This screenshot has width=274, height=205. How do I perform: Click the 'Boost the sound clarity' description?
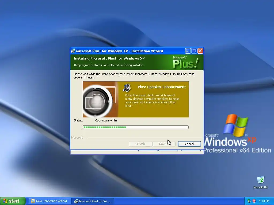click(152, 100)
